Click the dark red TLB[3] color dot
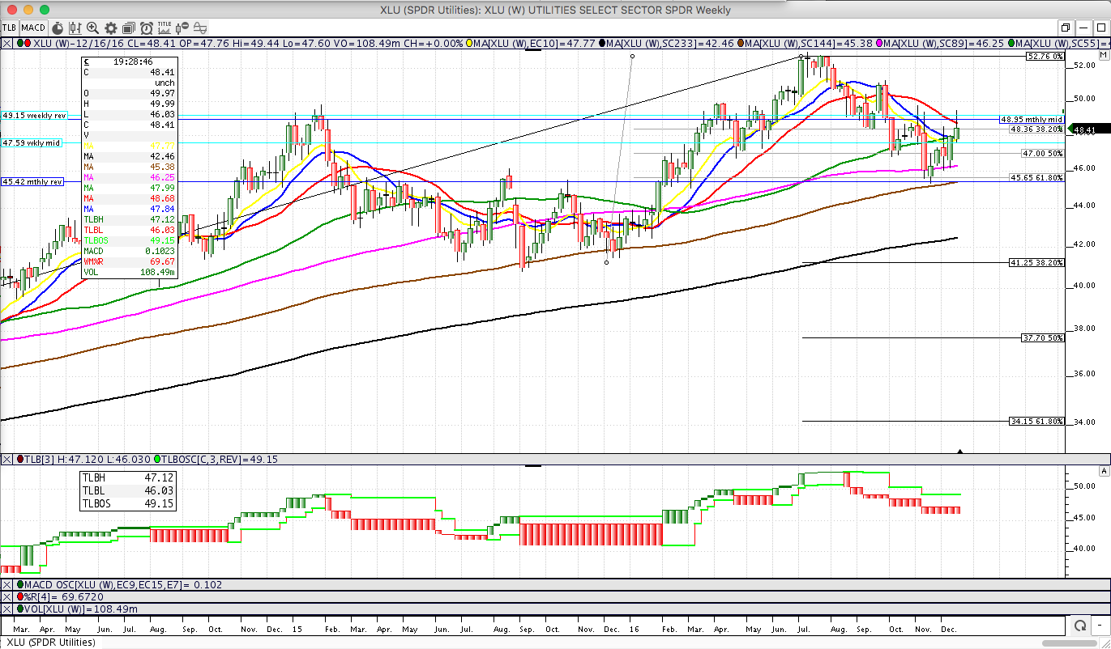The height and width of the screenshot is (649, 1111). tap(20, 460)
